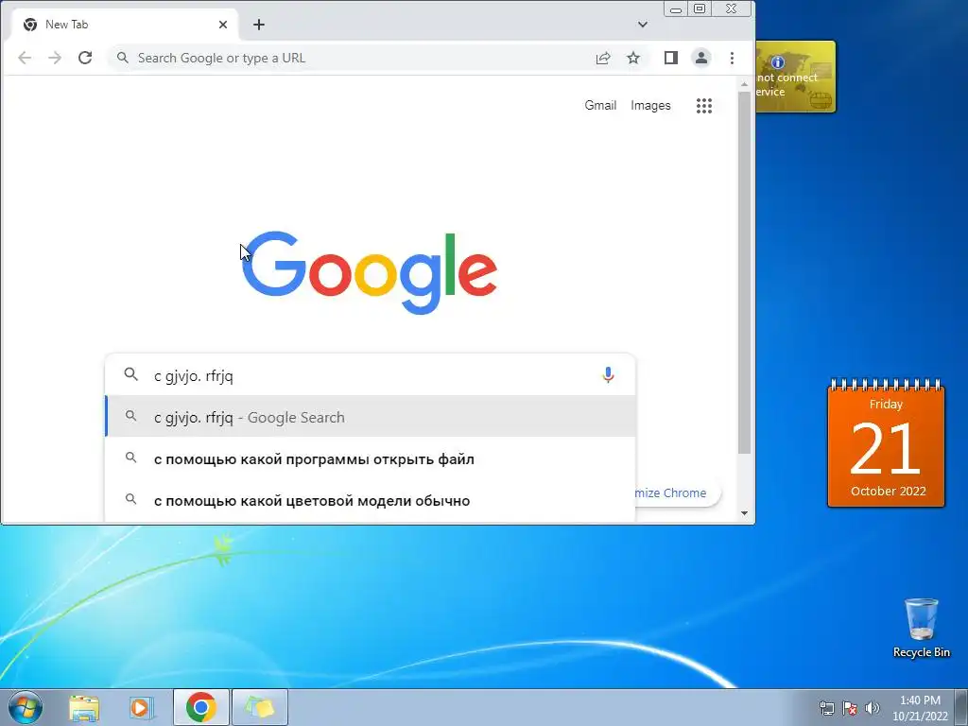
Task: Click the Chrome taskbar icon
Action: click(200, 707)
